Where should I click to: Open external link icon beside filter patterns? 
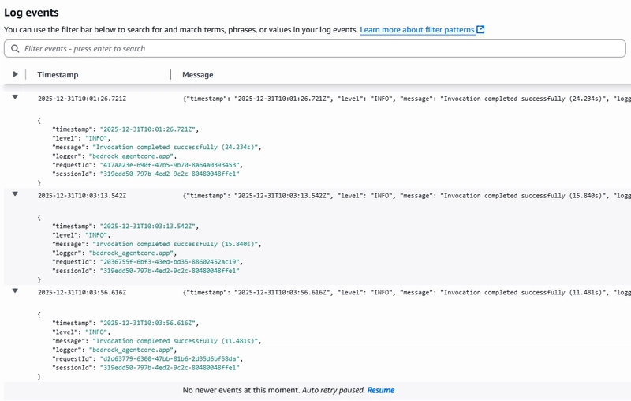480,30
